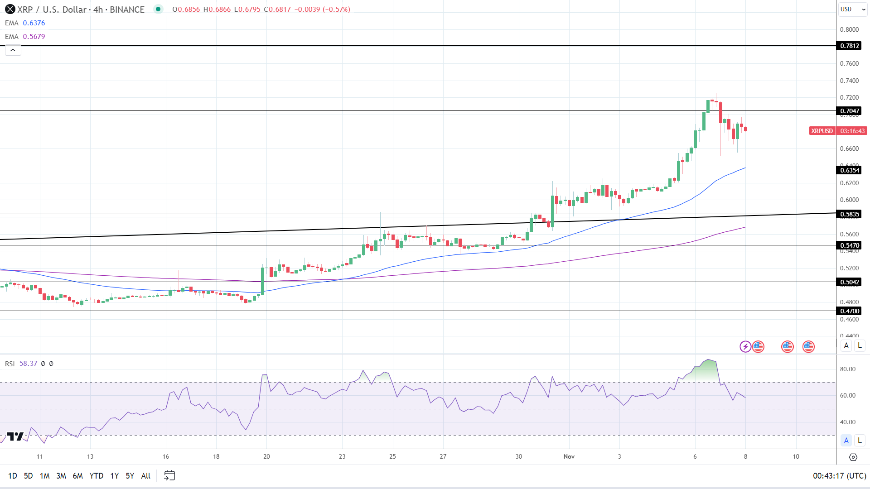Click the green market status dot
This screenshot has height=489, width=870.
coord(158,9)
